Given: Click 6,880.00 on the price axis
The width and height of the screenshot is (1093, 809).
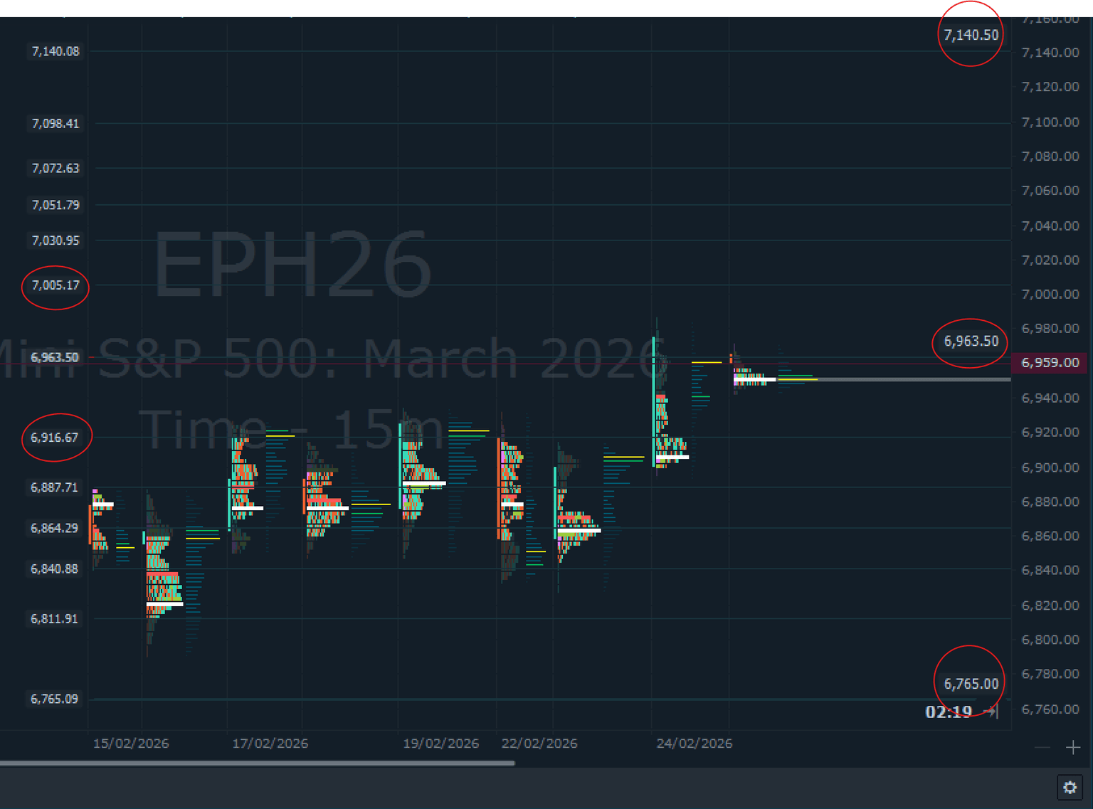Looking at the screenshot, I should pyautogui.click(x=1050, y=502).
